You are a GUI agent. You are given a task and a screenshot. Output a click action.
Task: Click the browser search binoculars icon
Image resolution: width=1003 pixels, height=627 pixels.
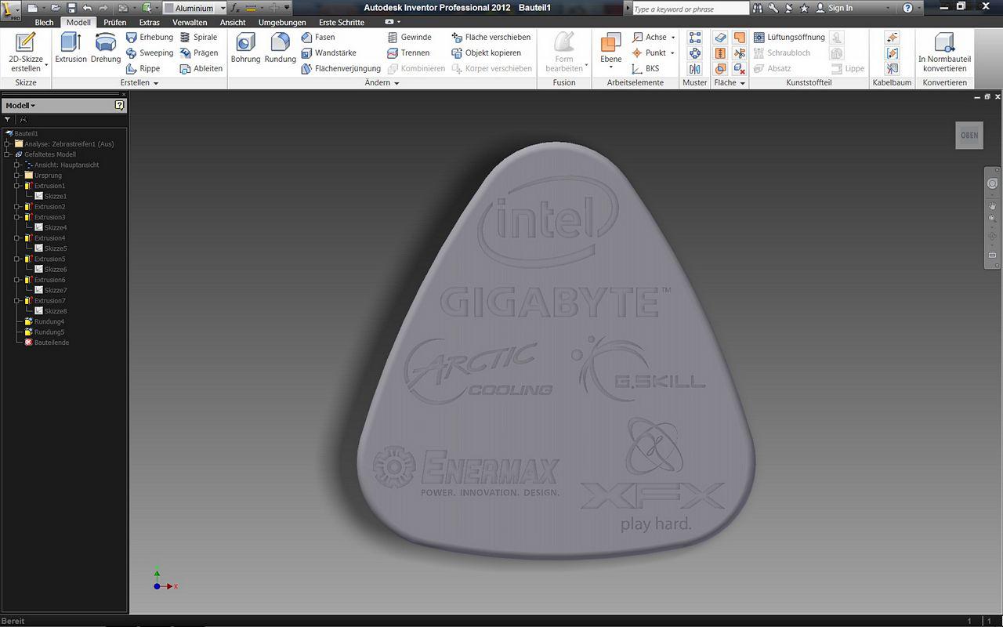pyautogui.click(x=24, y=120)
